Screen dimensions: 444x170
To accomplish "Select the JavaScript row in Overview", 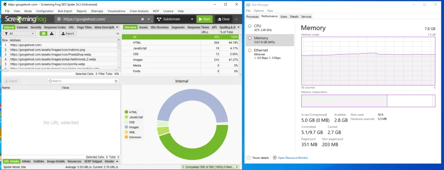I will 180,48.
